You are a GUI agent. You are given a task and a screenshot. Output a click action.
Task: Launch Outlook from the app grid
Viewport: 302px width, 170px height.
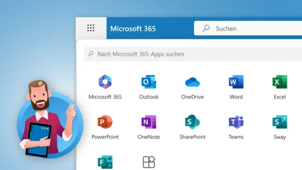point(149,82)
